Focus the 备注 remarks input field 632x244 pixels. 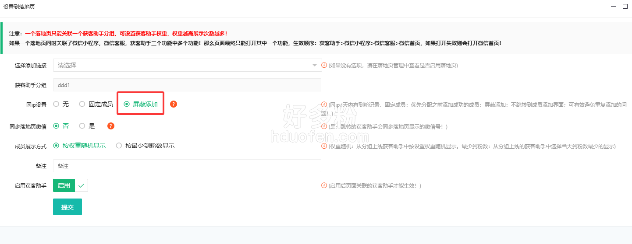point(187,166)
